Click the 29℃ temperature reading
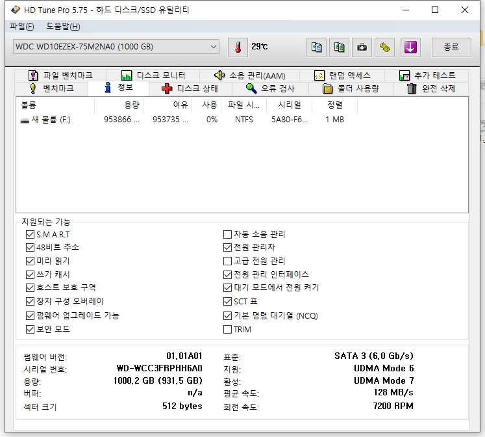 [260, 46]
